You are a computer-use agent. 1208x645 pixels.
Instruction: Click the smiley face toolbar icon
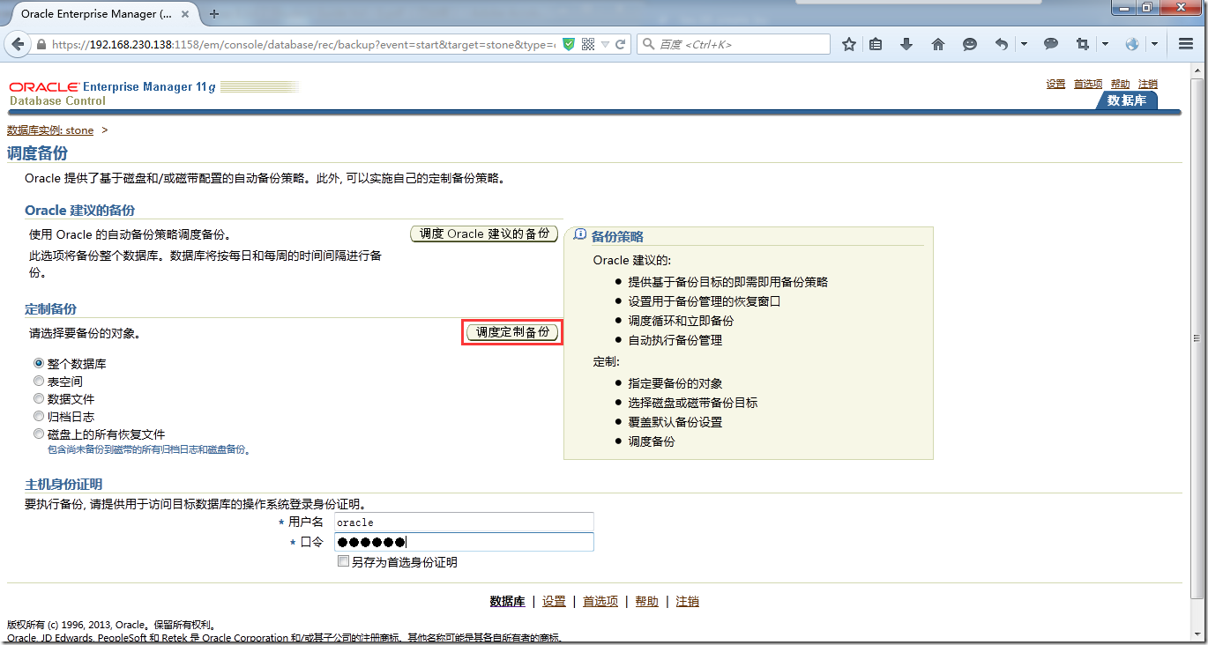(x=970, y=44)
